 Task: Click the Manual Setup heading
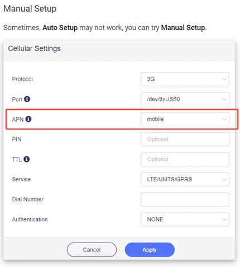30,9
